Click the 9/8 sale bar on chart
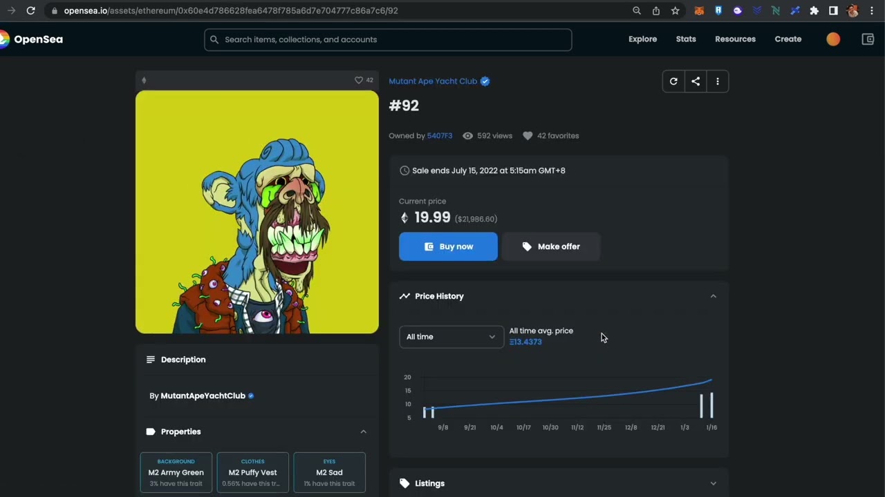The height and width of the screenshot is (497, 885). (x=432, y=412)
